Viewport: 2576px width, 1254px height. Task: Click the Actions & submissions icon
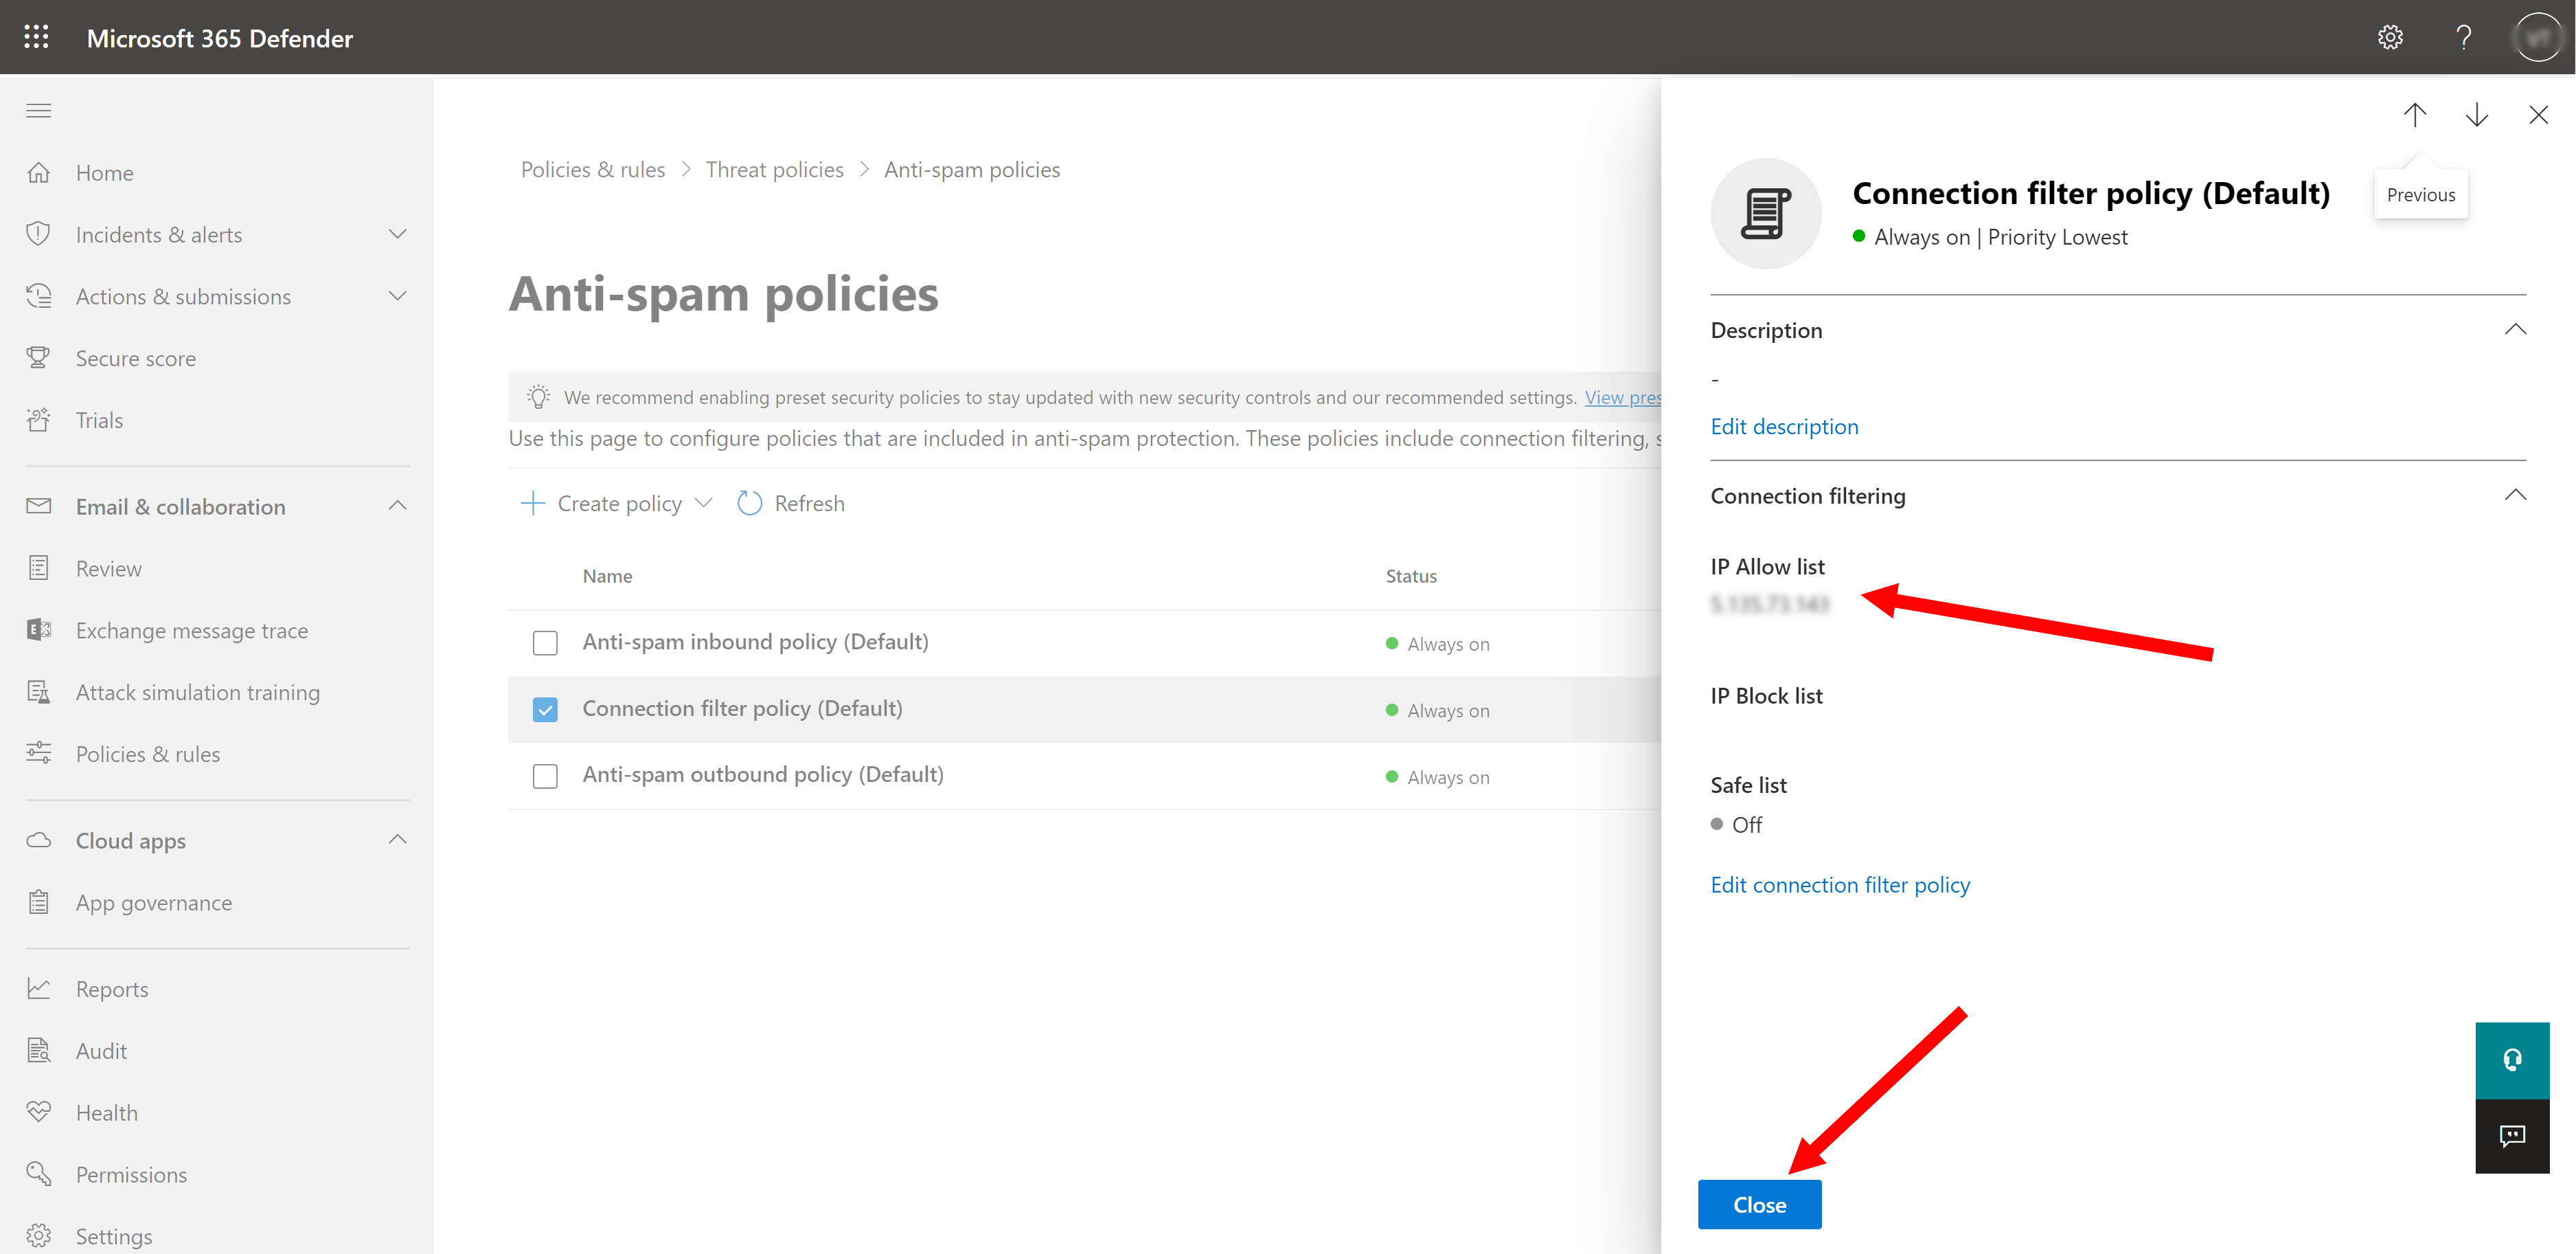39,296
